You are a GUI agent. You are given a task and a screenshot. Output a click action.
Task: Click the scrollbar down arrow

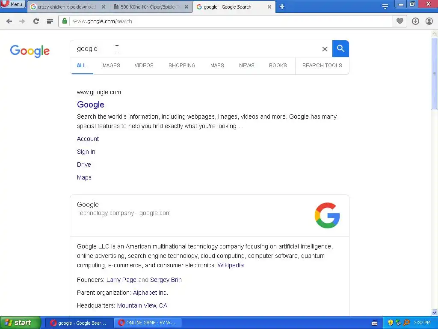435,312
